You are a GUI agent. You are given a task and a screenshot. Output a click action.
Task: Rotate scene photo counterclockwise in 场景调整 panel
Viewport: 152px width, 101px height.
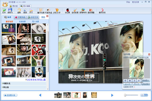[134, 81]
